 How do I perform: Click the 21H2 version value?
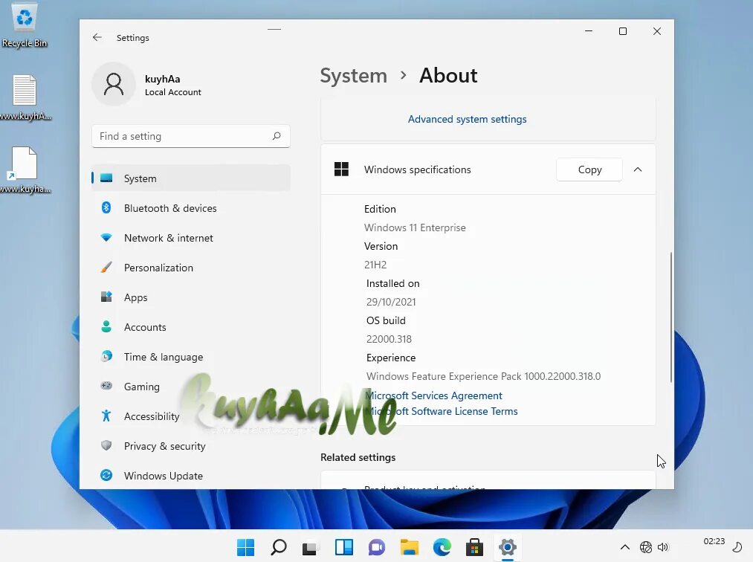(375, 265)
